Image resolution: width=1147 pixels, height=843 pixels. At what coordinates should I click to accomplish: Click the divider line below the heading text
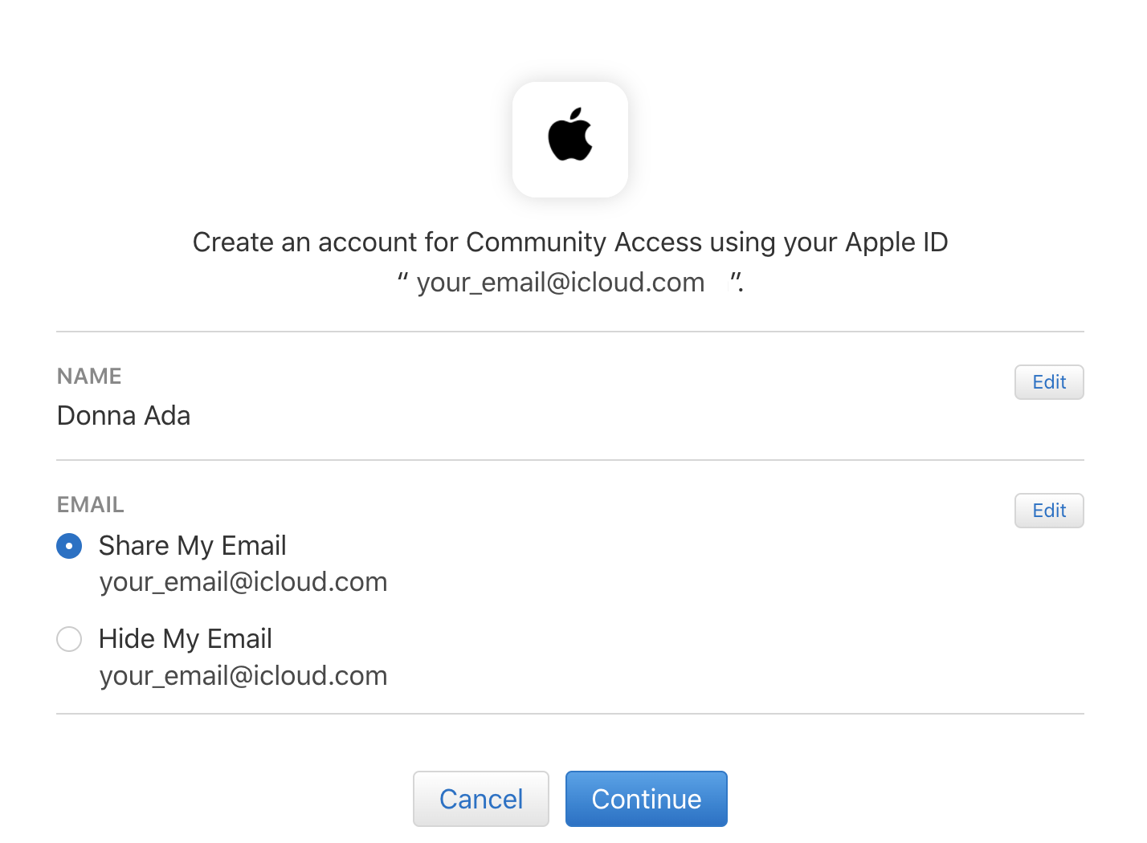[x=570, y=332]
